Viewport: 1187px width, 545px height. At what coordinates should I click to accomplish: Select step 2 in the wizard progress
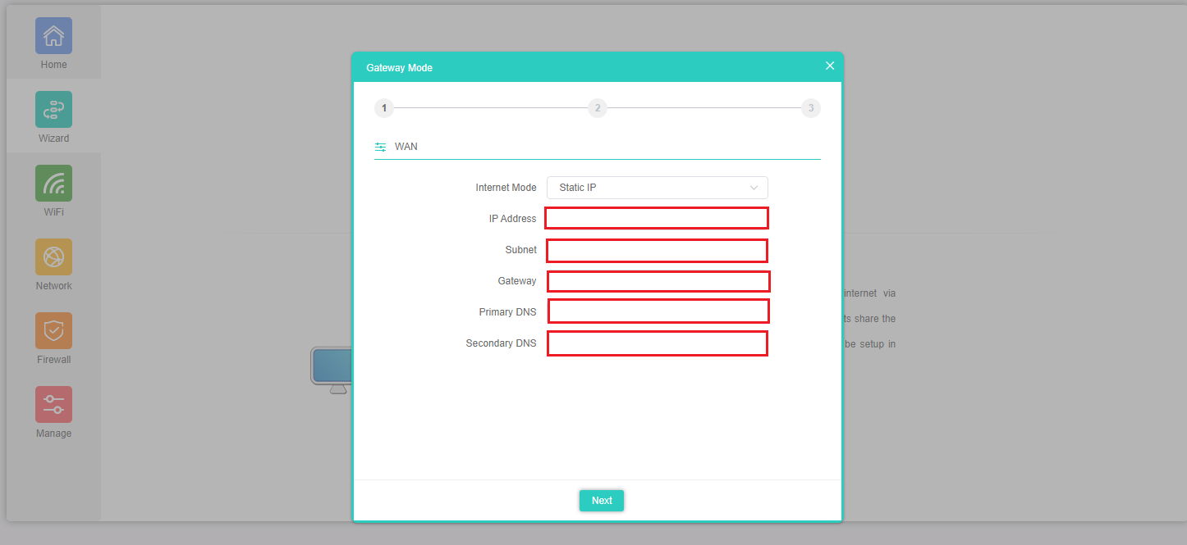click(x=597, y=108)
